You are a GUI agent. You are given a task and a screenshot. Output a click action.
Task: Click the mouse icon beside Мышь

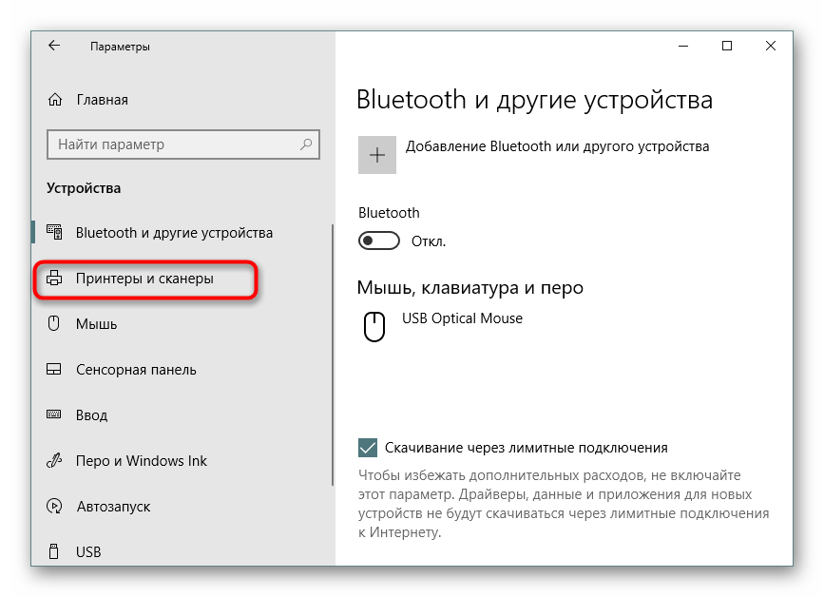55,324
